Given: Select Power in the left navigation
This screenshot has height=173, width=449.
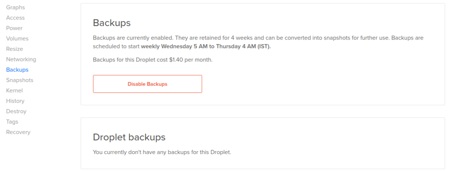Looking at the screenshot, I should pyautogui.click(x=14, y=28).
